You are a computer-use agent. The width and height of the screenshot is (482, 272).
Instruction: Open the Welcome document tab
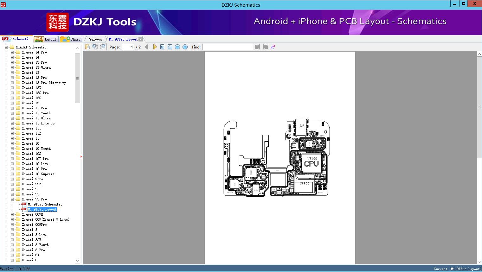96,39
